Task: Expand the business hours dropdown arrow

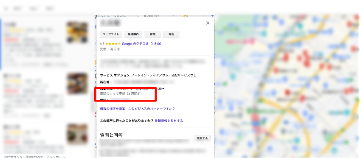Action: click(x=163, y=89)
